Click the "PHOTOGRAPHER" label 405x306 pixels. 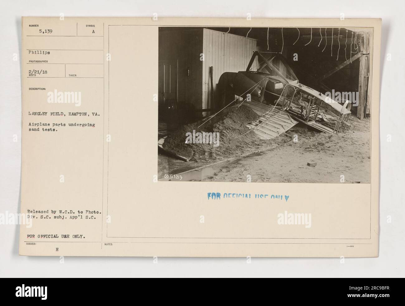pos(38,62)
